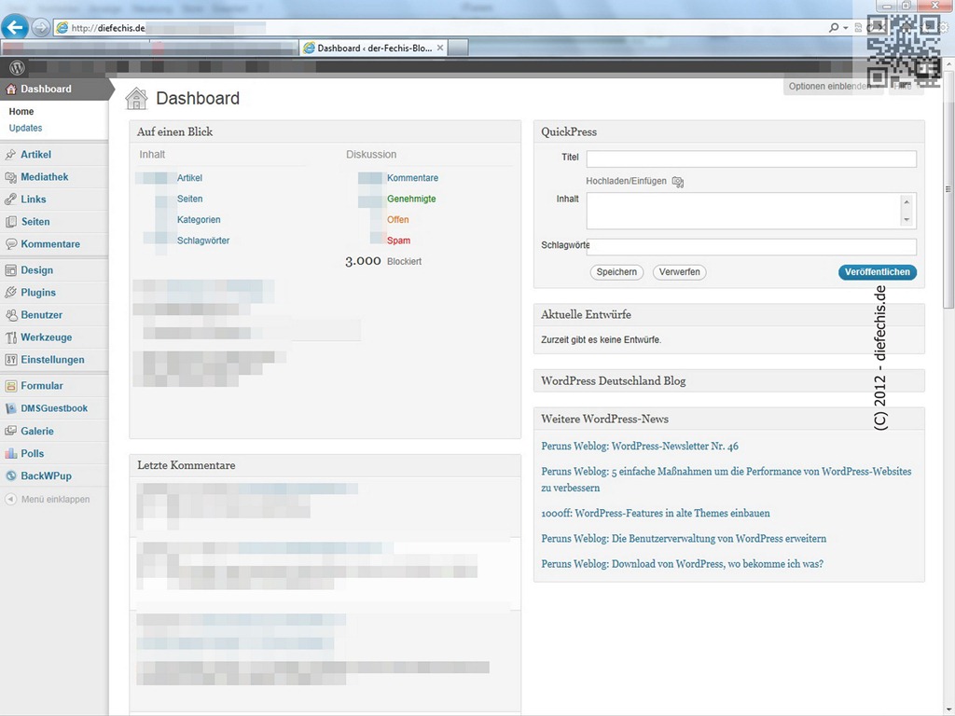Open the Spam comments link
The width and height of the screenshot is (955, 716).
(x=398, y=241)
